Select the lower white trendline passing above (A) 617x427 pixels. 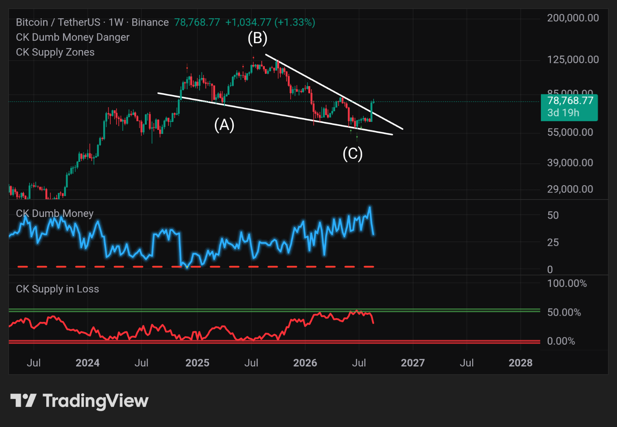click(275, 114)
